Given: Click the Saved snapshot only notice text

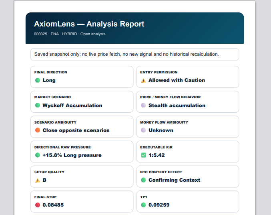Looking at the screenshot, I should (x=126, y=54).
